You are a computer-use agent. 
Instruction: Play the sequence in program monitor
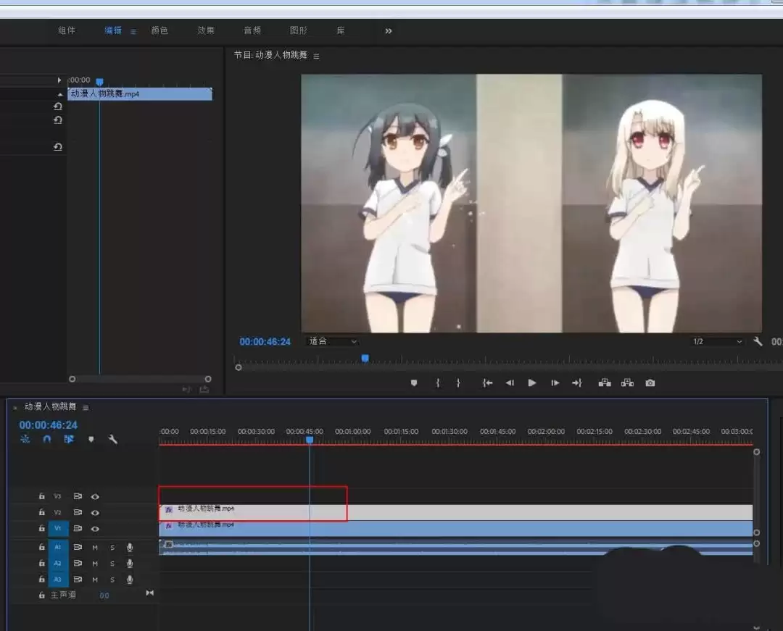click(532, 383)
